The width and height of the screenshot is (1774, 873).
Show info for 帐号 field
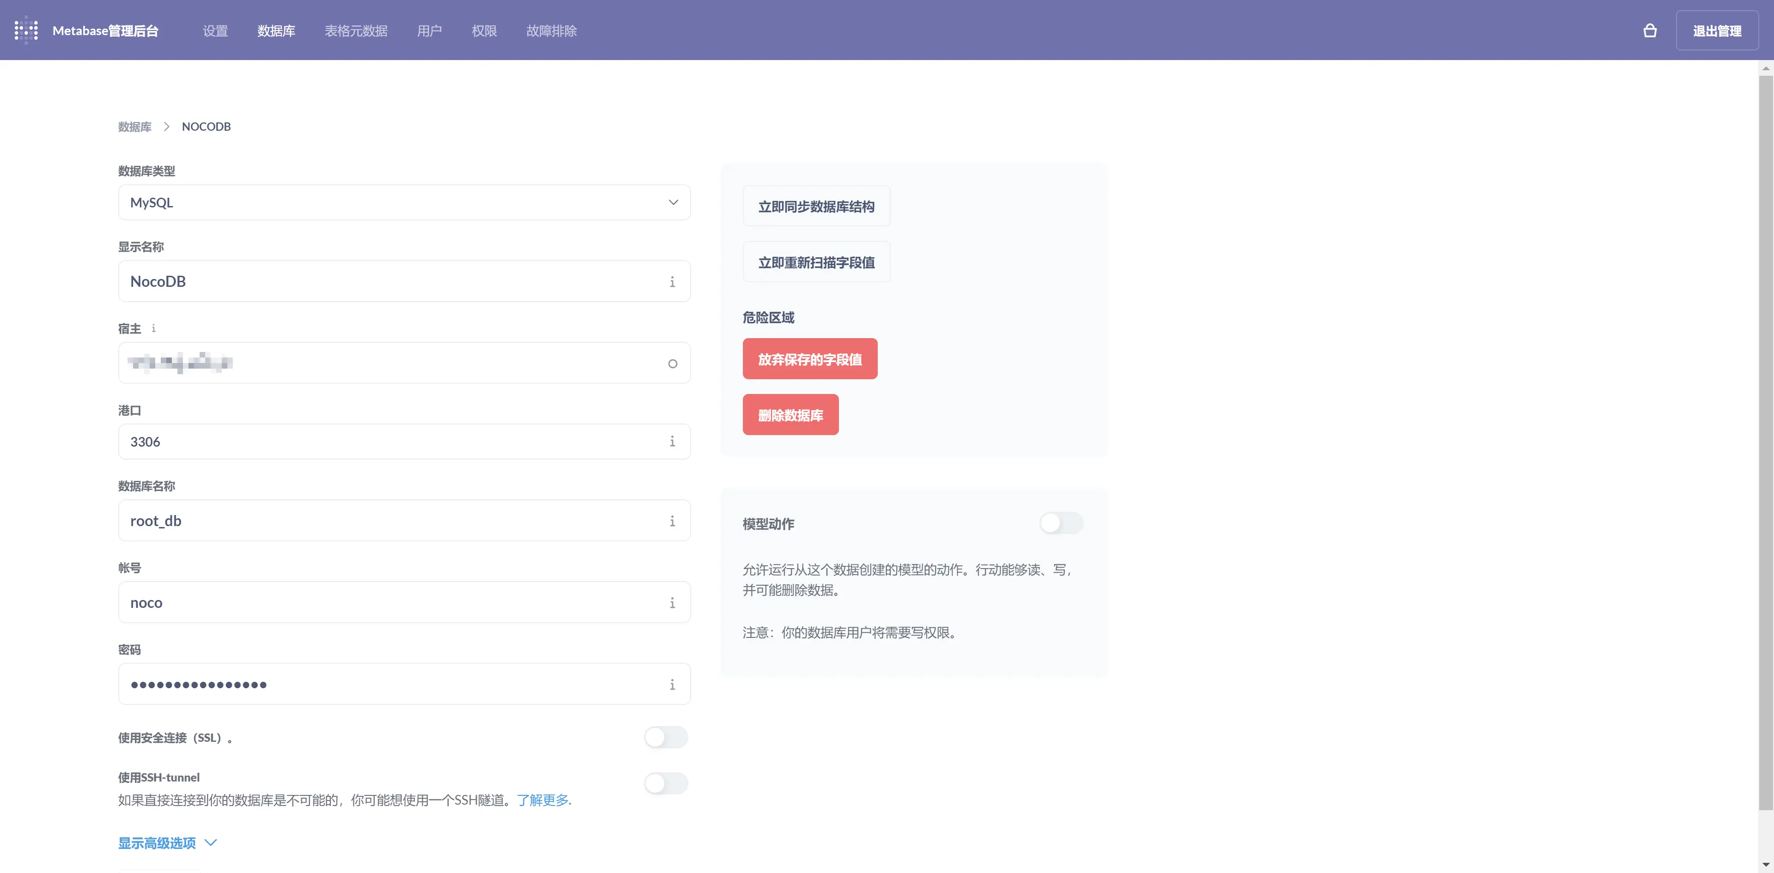pos(672,603)
